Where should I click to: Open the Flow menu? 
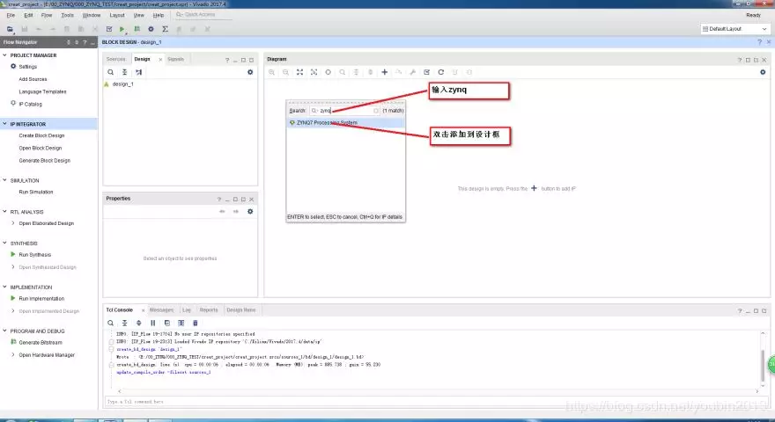click(47, 15)
